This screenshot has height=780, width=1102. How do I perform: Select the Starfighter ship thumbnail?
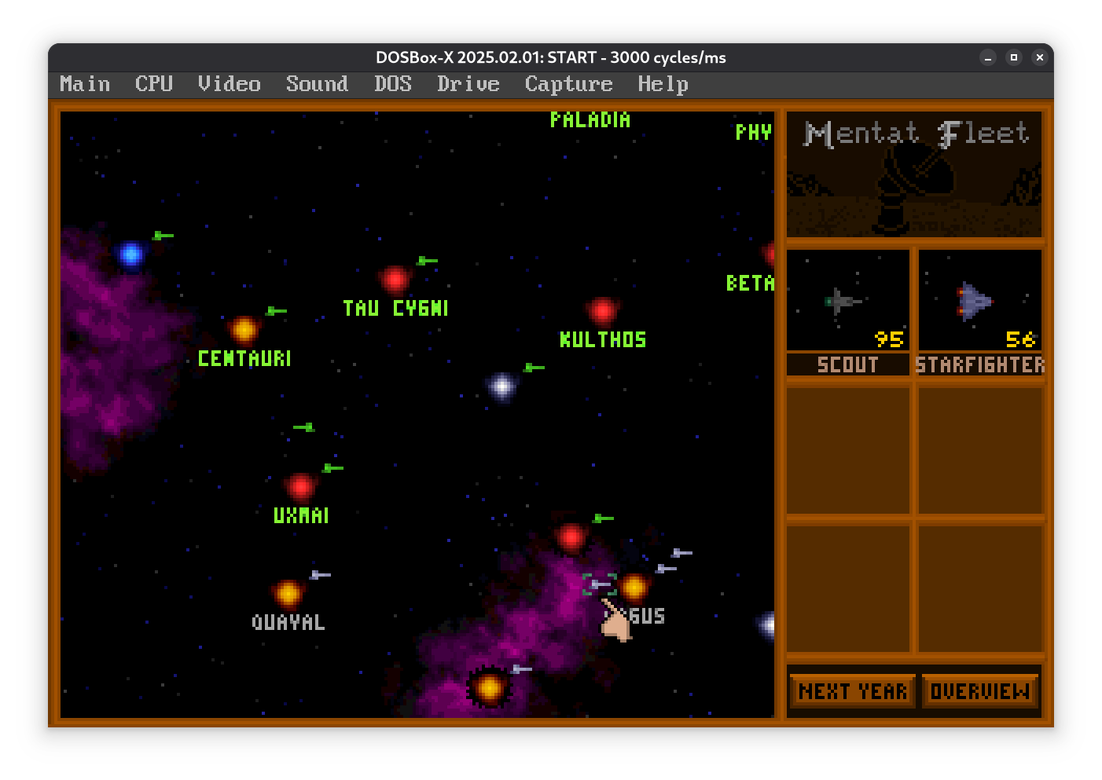(980, 301)
